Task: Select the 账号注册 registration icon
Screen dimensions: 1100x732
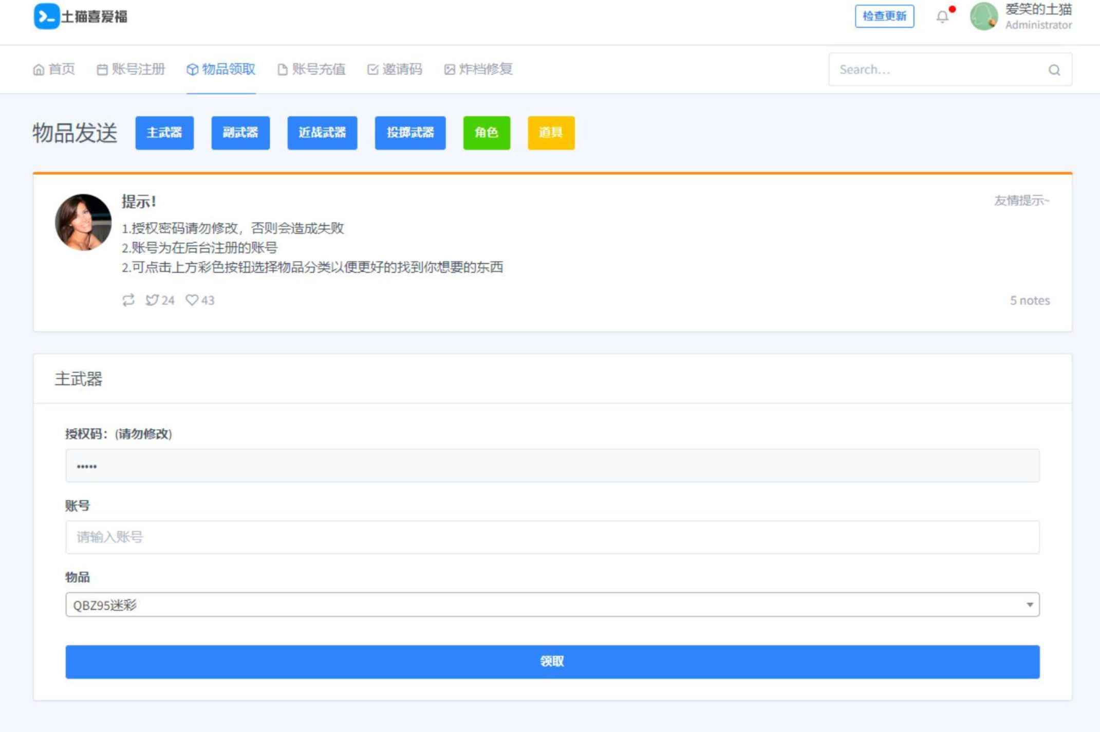Action: [x=102, y=69]
